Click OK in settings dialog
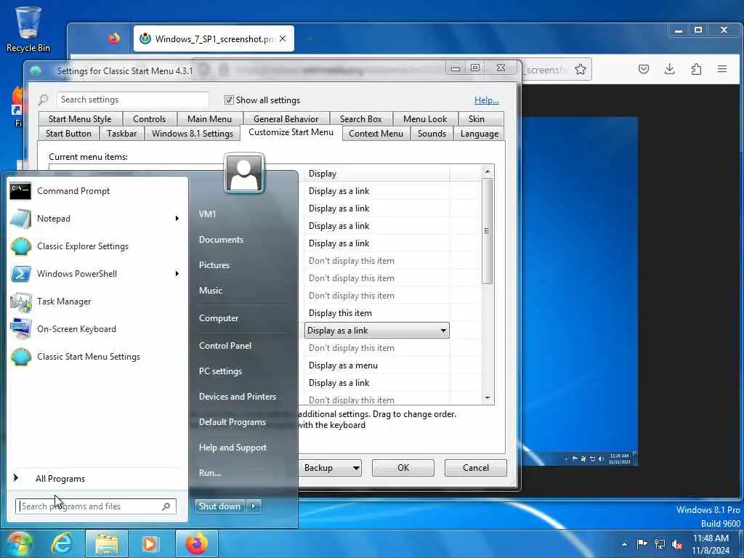744x558 pixels. pos(403,468)
